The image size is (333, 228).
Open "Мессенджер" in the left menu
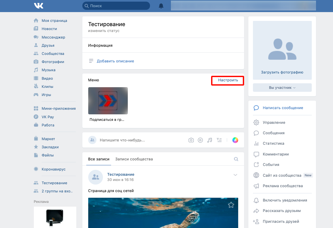(x=53, y=37)
